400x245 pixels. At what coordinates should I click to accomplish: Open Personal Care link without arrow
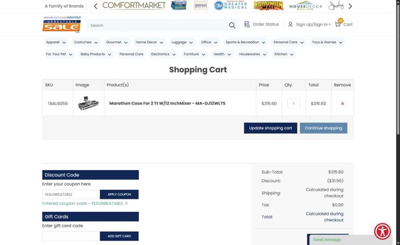pos(131,54)
